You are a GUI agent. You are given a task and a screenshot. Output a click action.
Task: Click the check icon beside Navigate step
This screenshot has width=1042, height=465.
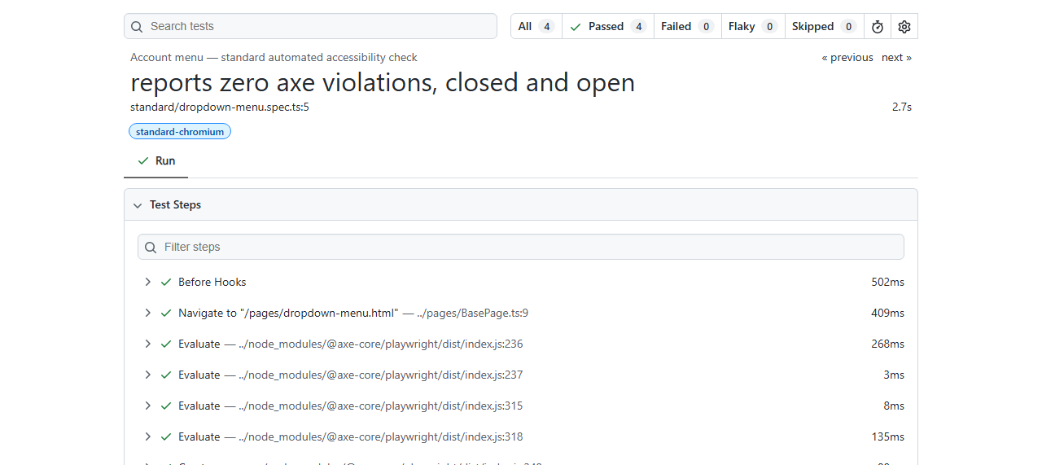[x=166, y=313]
